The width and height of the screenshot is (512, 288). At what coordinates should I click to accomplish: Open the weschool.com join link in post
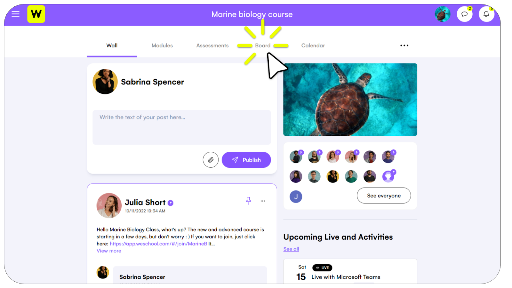[158, 244]
